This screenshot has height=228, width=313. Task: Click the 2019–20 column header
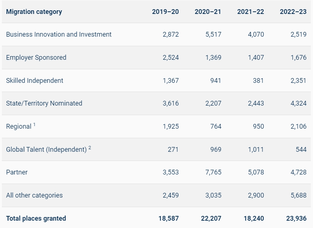[x=165, y=12]
